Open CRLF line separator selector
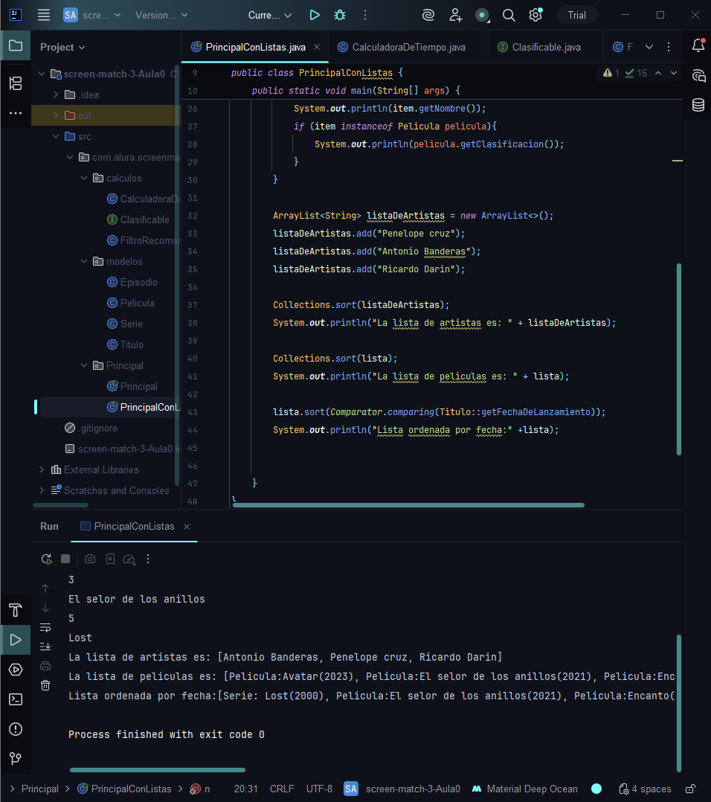711x802 pixels. coord(282,789)
